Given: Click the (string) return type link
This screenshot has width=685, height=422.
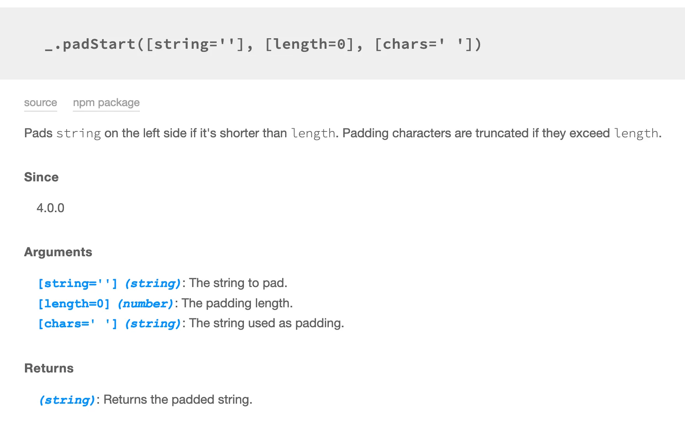Looking at the screenshot, I should tap(67, 399).
